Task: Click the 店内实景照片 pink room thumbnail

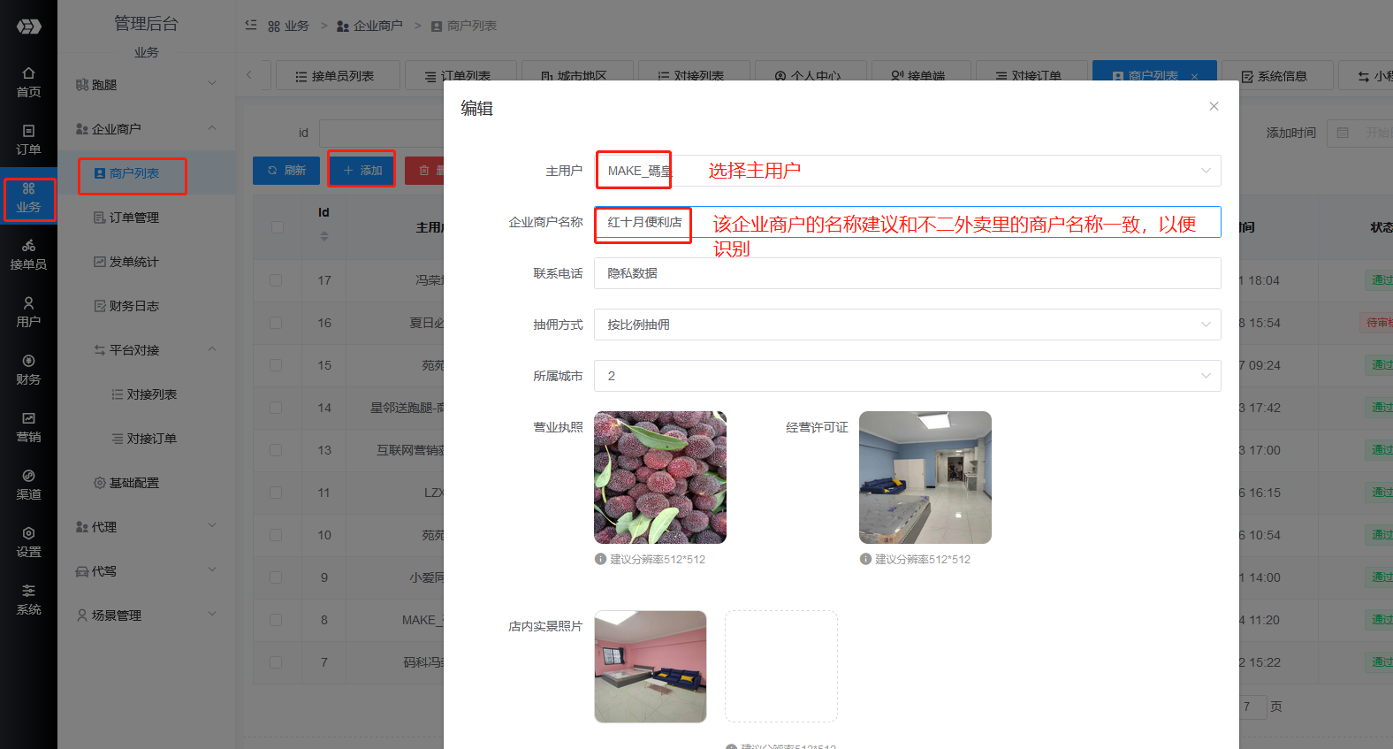Action: point(651,667)
